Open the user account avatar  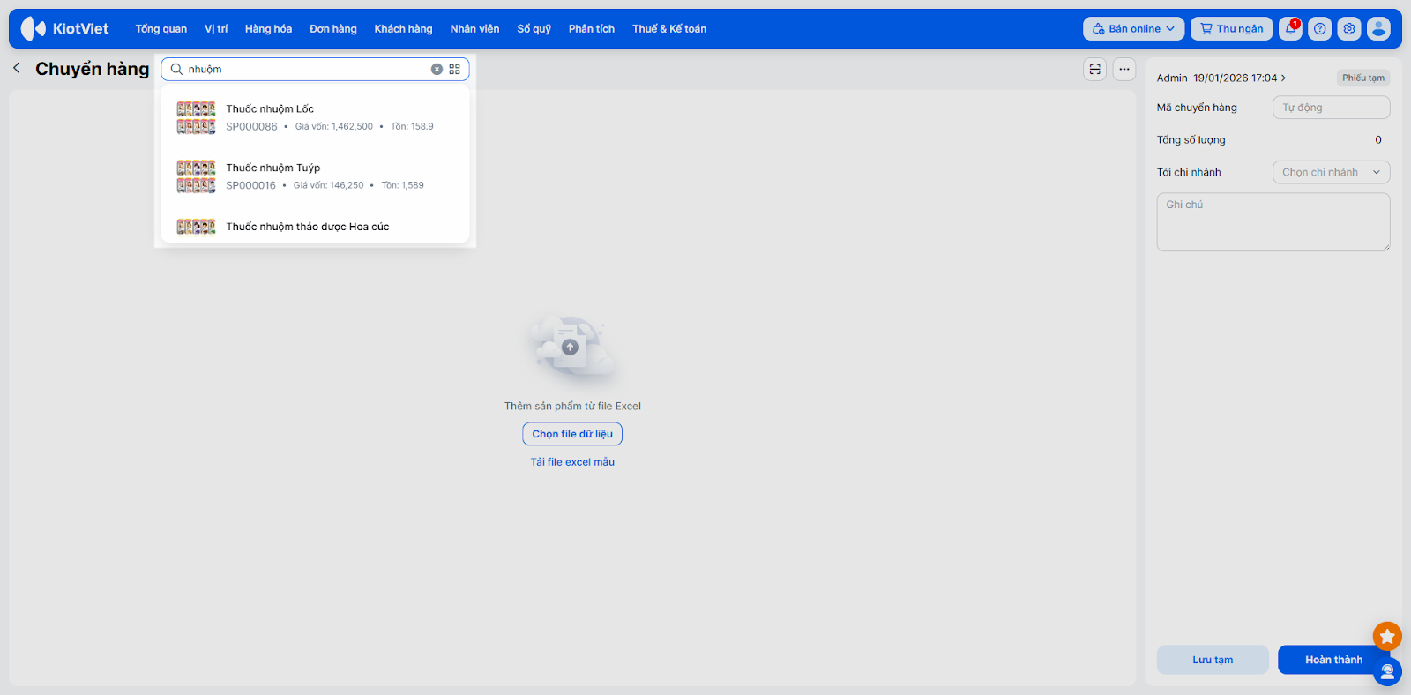(x=1378, y=28)
